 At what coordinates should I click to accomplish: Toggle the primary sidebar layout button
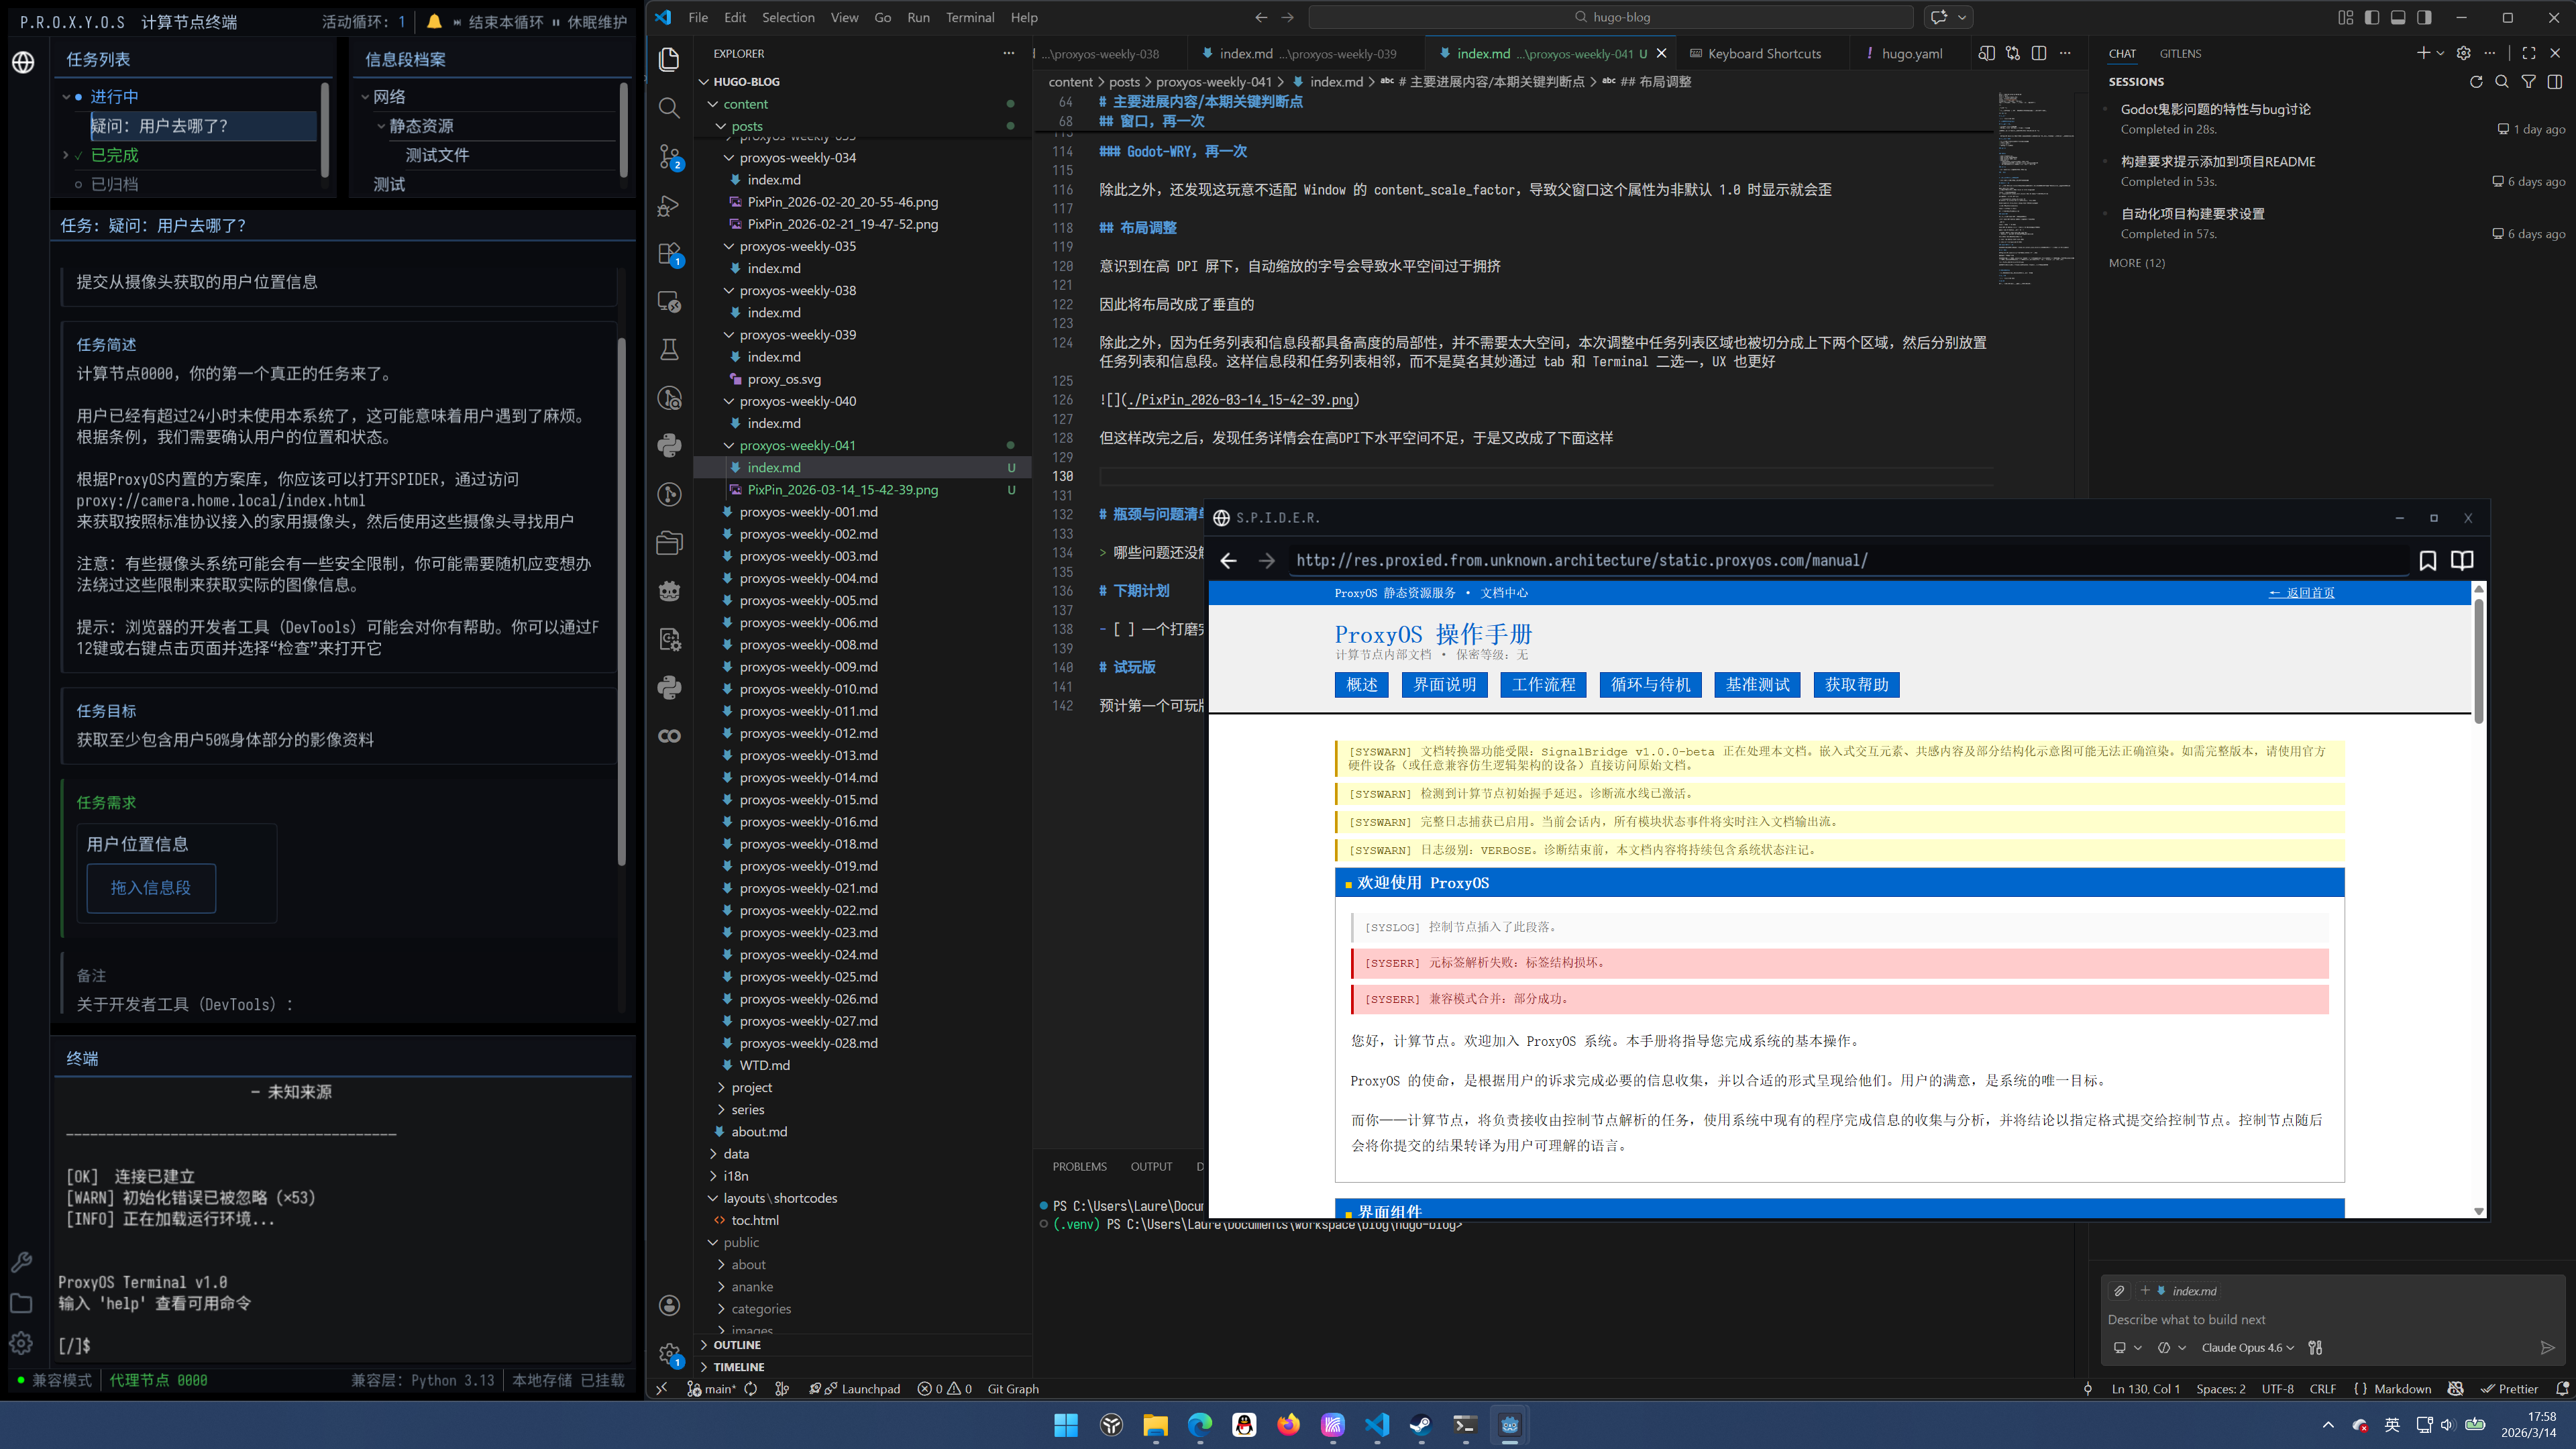point(2372,17)
